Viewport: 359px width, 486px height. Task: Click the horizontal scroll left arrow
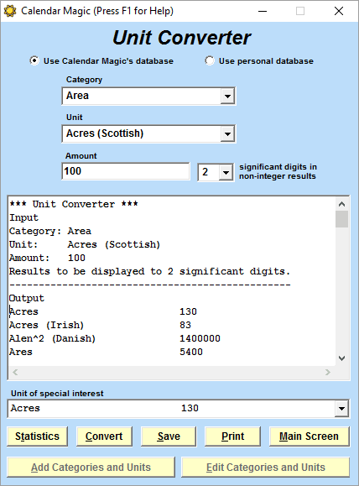click(x=15, y=372)
